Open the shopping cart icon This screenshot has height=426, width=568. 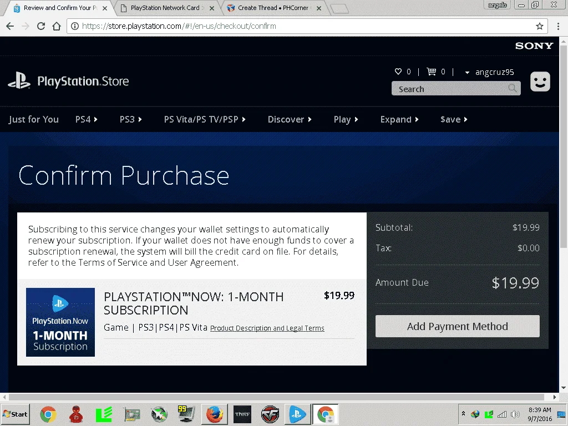[x=431, y=72]
